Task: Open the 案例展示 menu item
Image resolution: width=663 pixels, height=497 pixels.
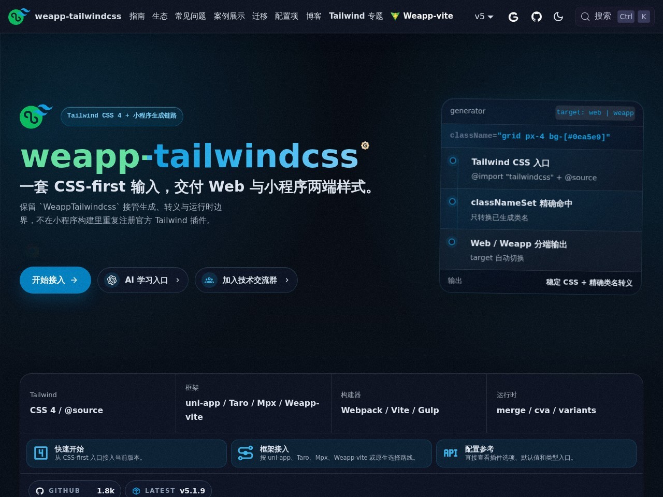Action: (229, 16)
